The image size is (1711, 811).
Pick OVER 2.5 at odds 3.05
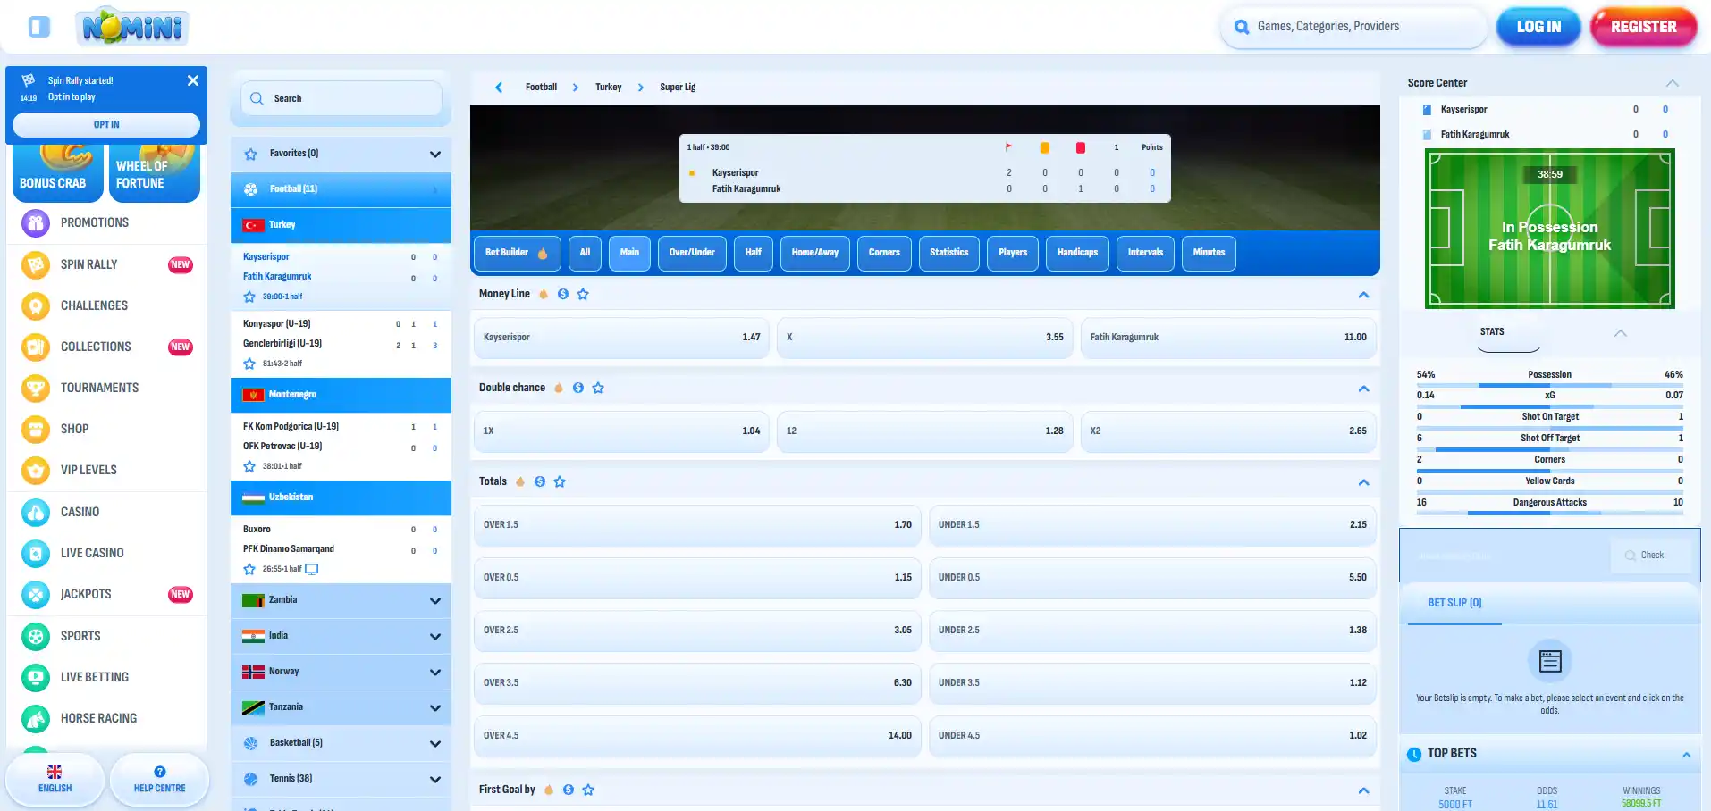click(697, 631)
